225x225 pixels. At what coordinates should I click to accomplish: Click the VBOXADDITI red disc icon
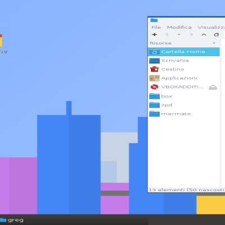154,87
